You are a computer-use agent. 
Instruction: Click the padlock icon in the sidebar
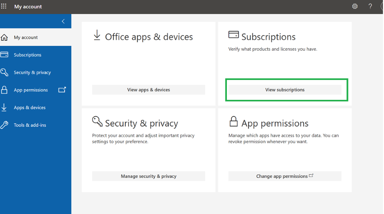click(x=4, y=90)
